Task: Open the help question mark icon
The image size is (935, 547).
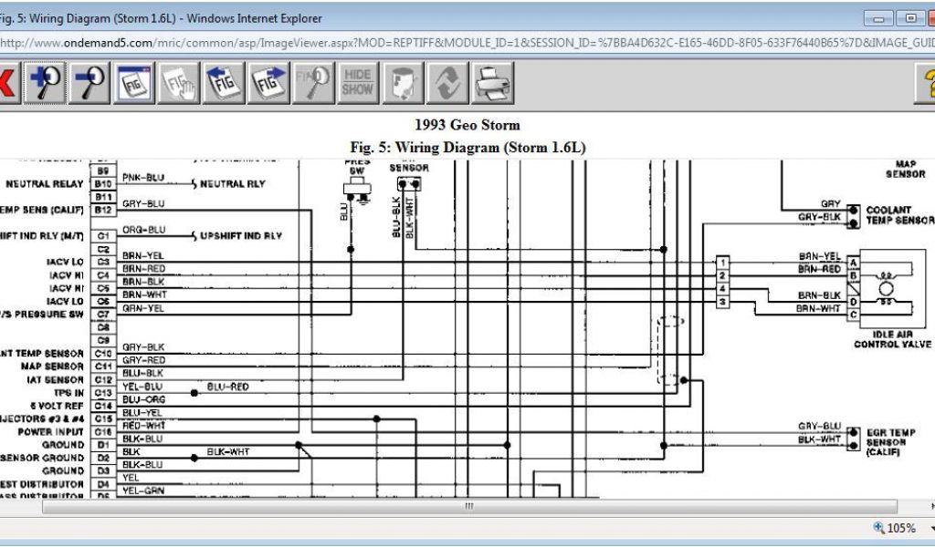Action: tap(924, 84)
